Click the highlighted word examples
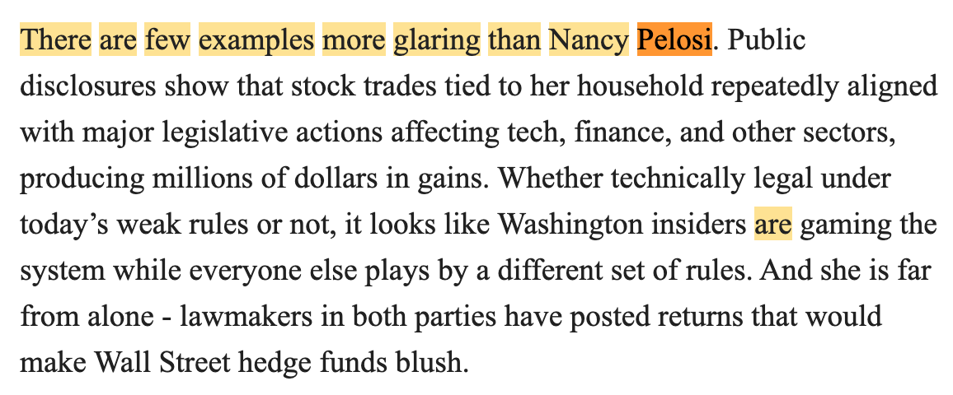953x395 pixels. click(x=256, y=40)
